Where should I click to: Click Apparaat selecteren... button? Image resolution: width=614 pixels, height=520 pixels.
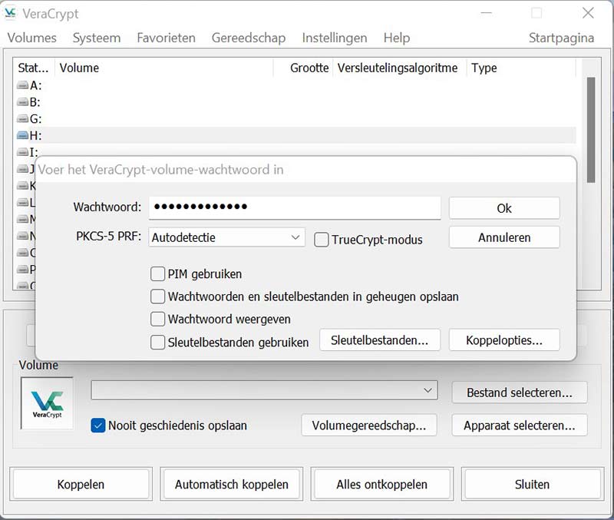520,426
